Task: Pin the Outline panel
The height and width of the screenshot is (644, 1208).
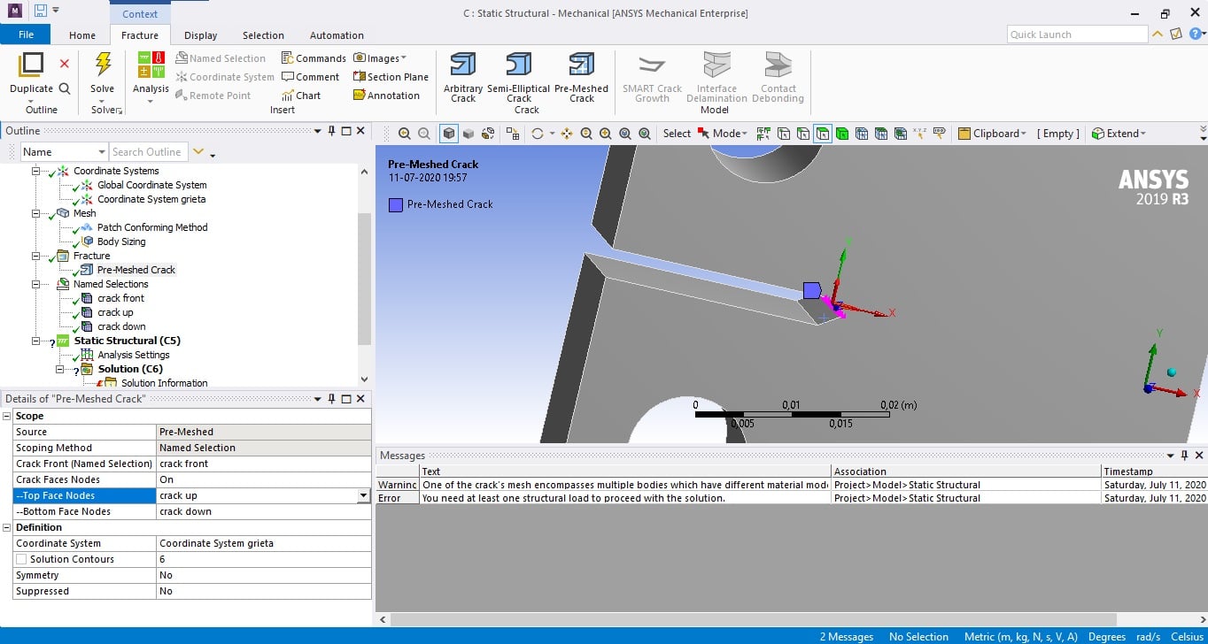Action: pos(332,131)
